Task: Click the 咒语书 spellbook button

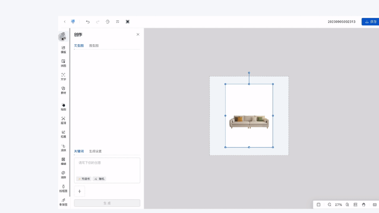Action: click(x=84, y=179)
